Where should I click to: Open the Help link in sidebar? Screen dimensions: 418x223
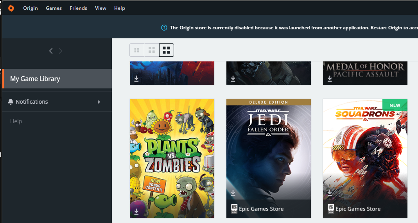16,121
